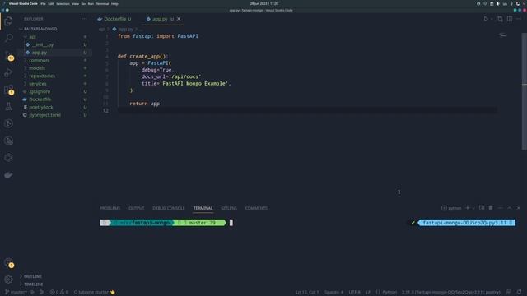Screen dimensions: 527x296
Task: Open the Search view in the activity bar
Action: pyautogui.click(x=9, y=38)
